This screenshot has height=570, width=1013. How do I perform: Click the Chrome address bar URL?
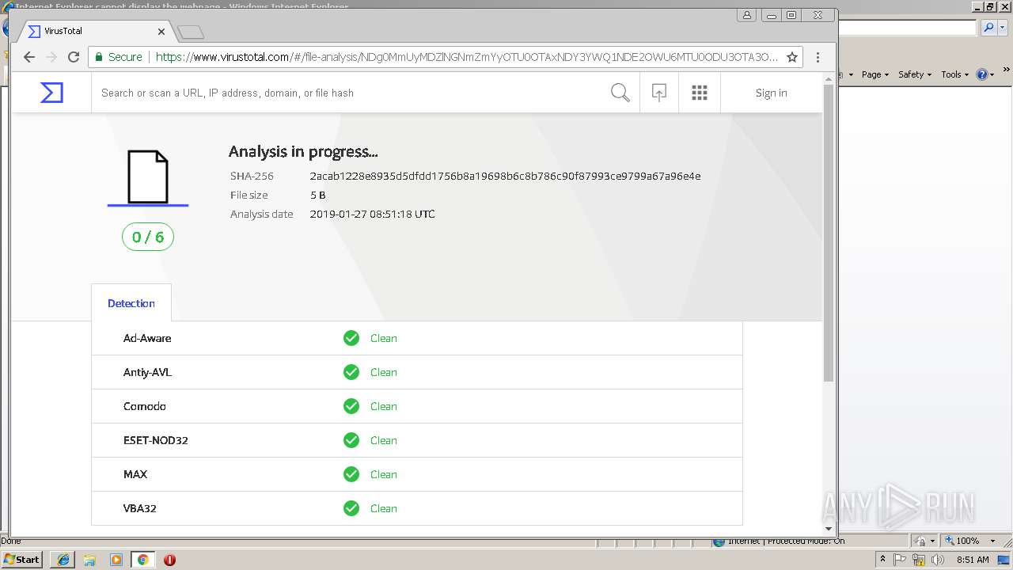pyautogui.click(x=467, y=57)
